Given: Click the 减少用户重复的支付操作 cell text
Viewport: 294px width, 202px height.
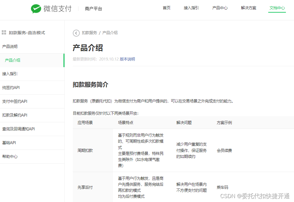Looking at the screenshot, I should 192,150.
